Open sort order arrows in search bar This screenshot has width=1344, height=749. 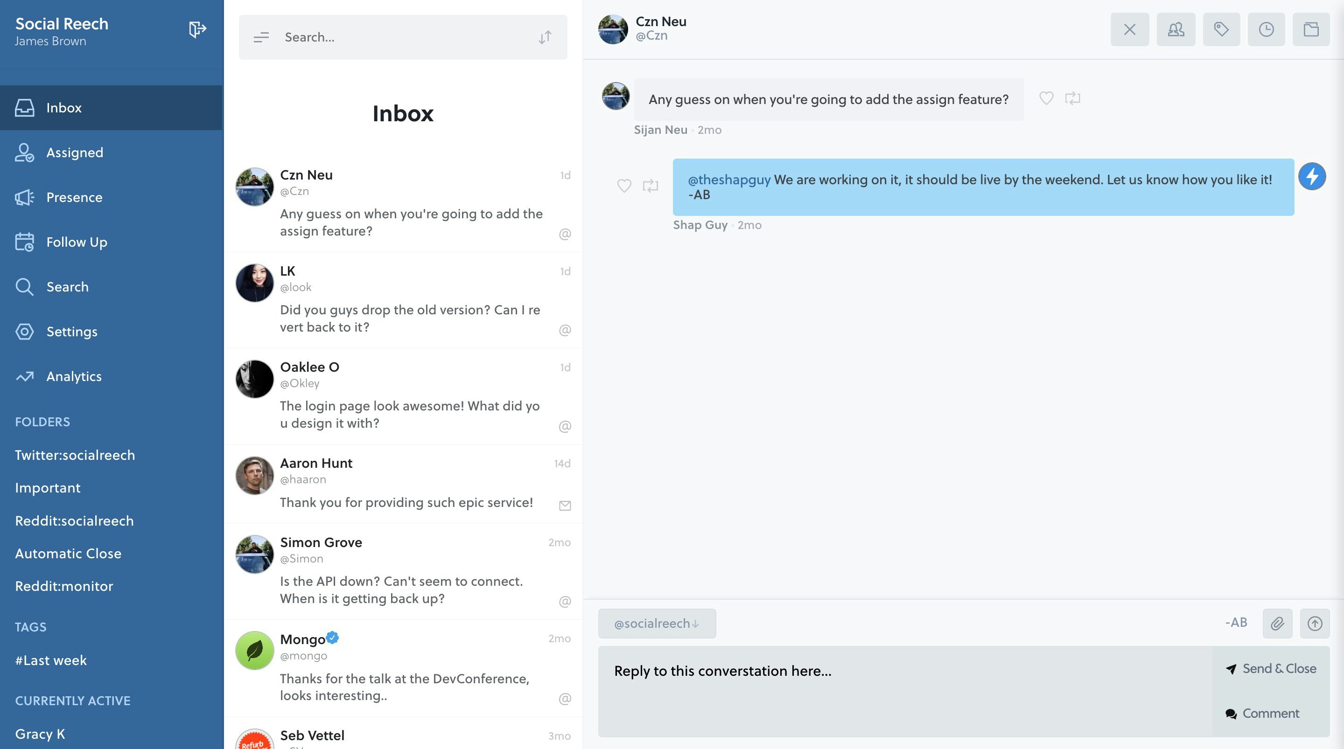545,38
